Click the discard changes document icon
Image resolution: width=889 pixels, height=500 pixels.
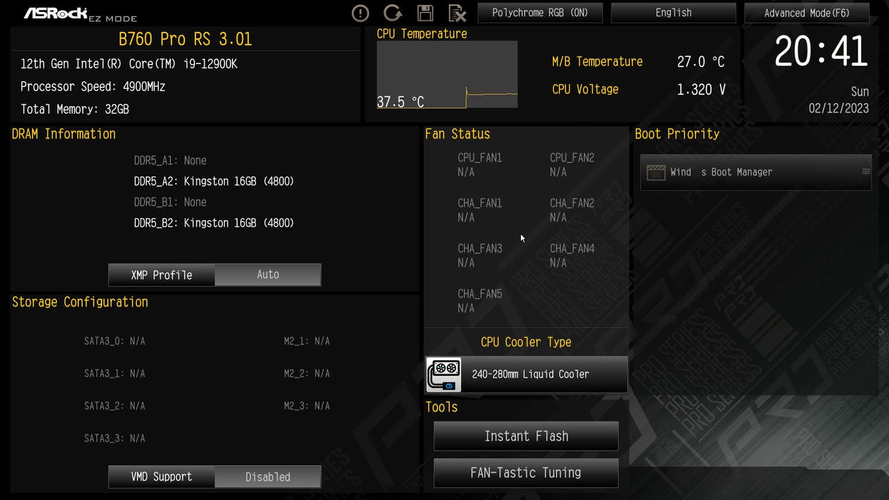pos(457,13)
